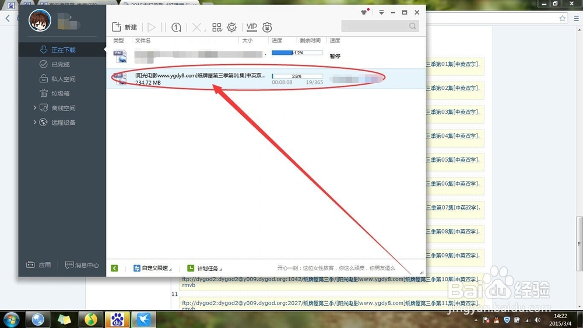This screenshot has width=583, height=328.
Task: Open the grid apps toolbar icon
Action: point(217,27)
